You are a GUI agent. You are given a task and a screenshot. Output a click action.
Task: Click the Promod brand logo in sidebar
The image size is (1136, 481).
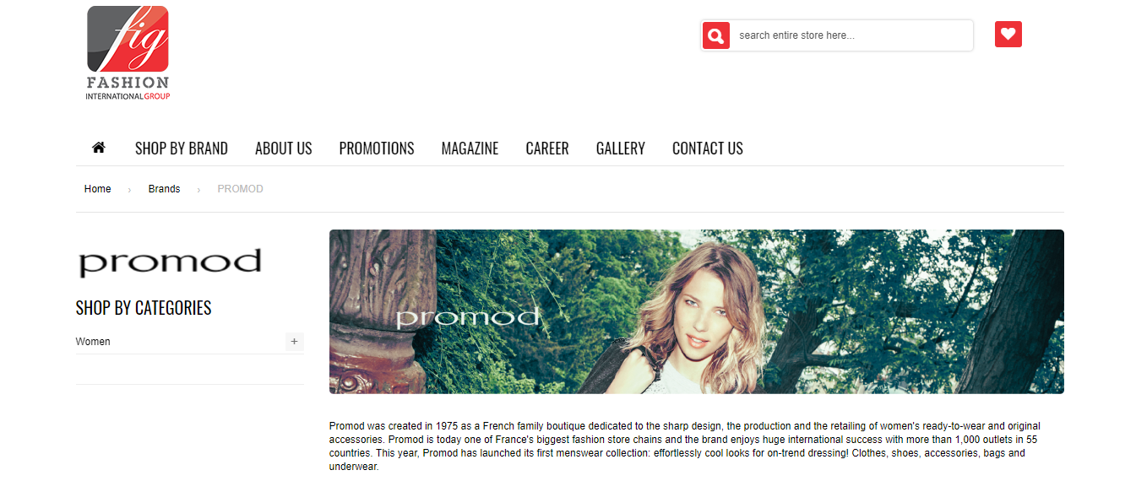[170, 262]
